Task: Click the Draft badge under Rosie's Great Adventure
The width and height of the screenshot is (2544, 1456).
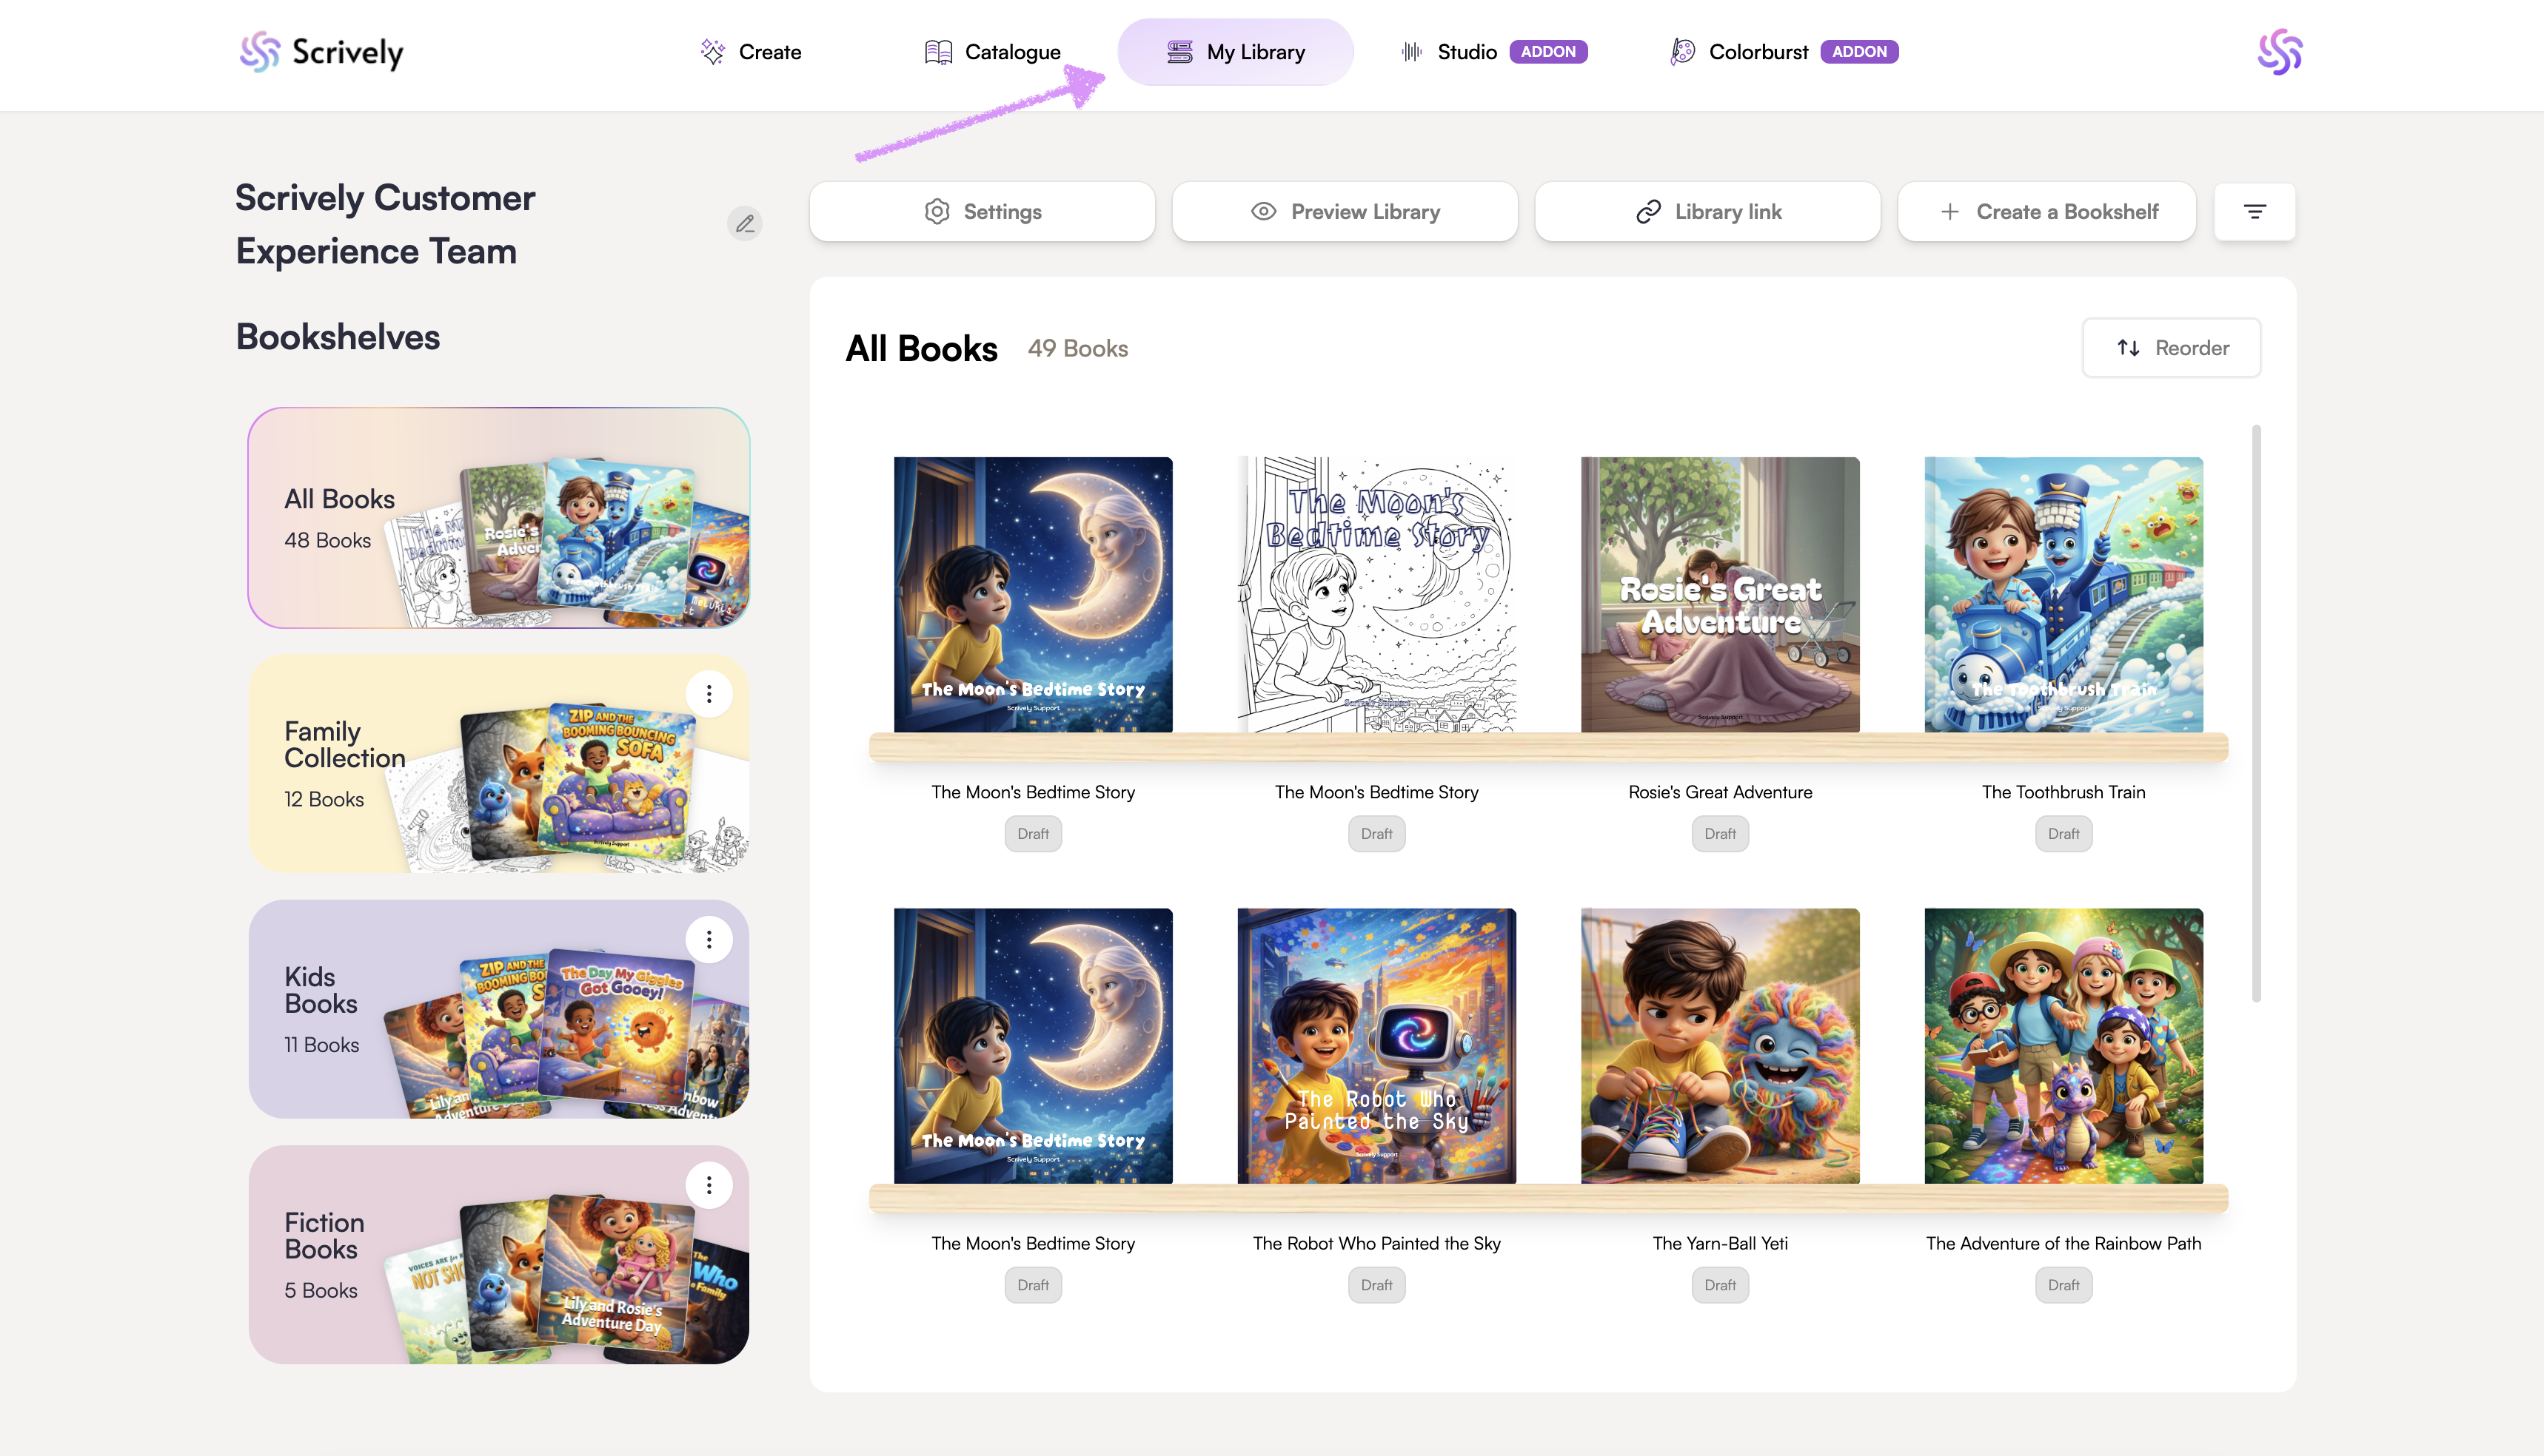Action: 1719,834
